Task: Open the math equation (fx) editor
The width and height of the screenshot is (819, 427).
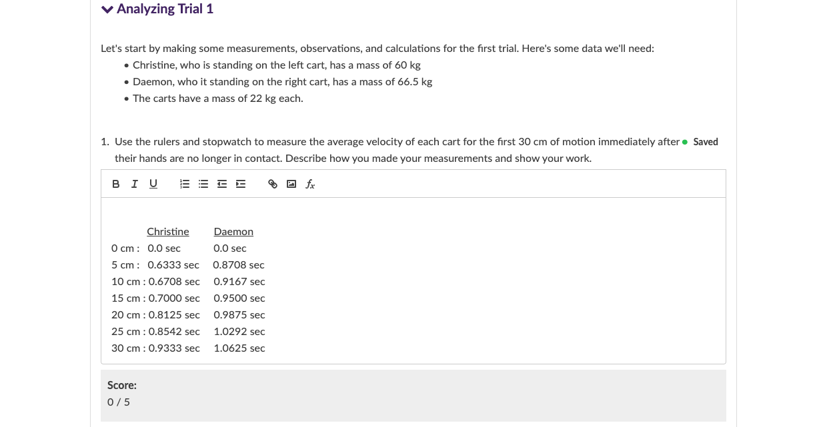Action: click(x=309, y=184)
